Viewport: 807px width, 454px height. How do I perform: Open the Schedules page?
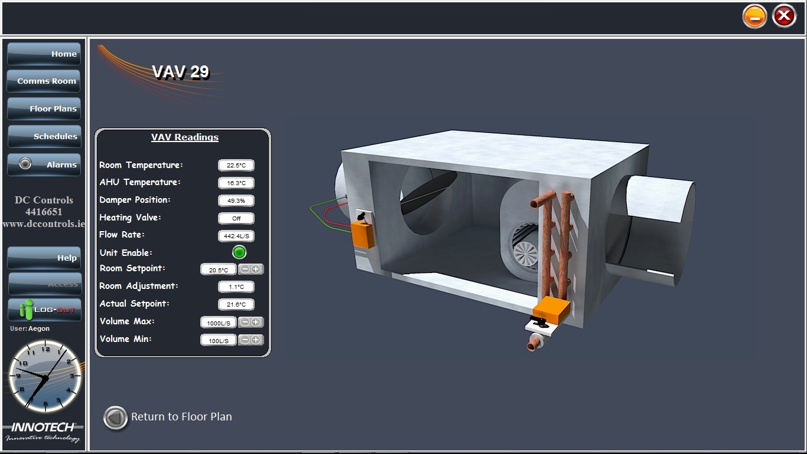click(44, 136)
